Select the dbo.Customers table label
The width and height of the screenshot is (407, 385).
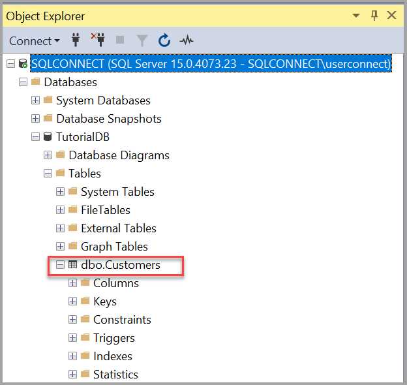(x=121, y=265)
